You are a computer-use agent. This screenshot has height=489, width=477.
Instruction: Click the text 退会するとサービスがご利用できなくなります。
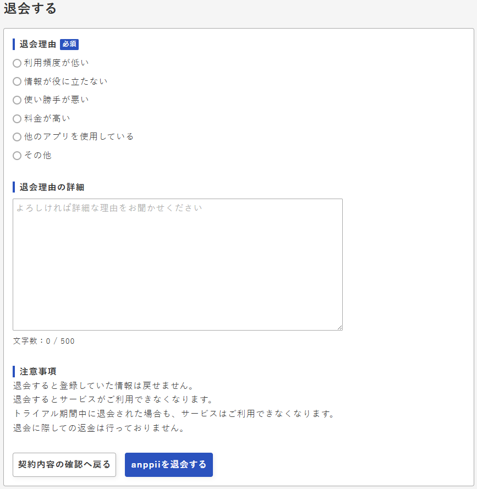coord(113,399)
